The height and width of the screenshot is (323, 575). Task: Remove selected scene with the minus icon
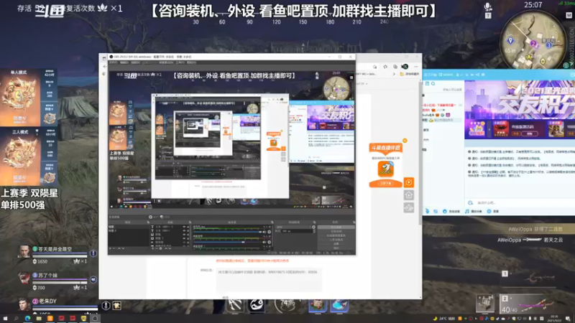pyautogui.click(x=114, y=248)
